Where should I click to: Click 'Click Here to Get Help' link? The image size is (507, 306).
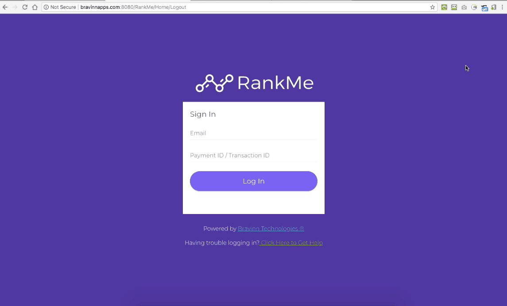point(291,242)
